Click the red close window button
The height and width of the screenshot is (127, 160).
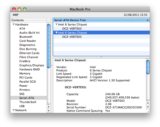[x=14, y=9]
